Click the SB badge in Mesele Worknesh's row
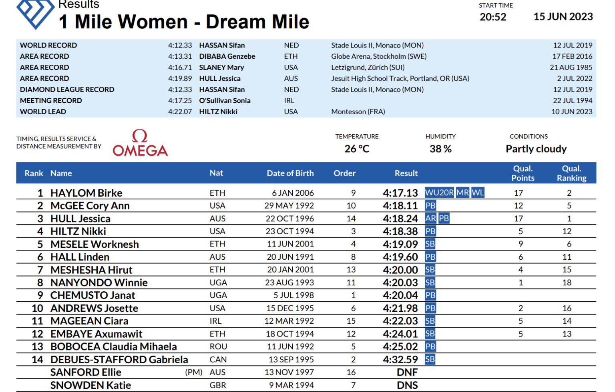This screenshot has width=615, height=392. (430, 244)
